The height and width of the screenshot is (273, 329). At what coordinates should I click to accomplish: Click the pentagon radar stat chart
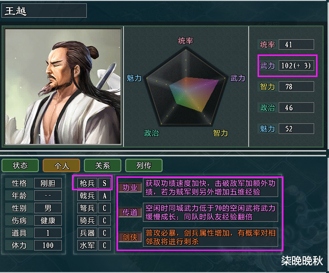click(186, 87)
